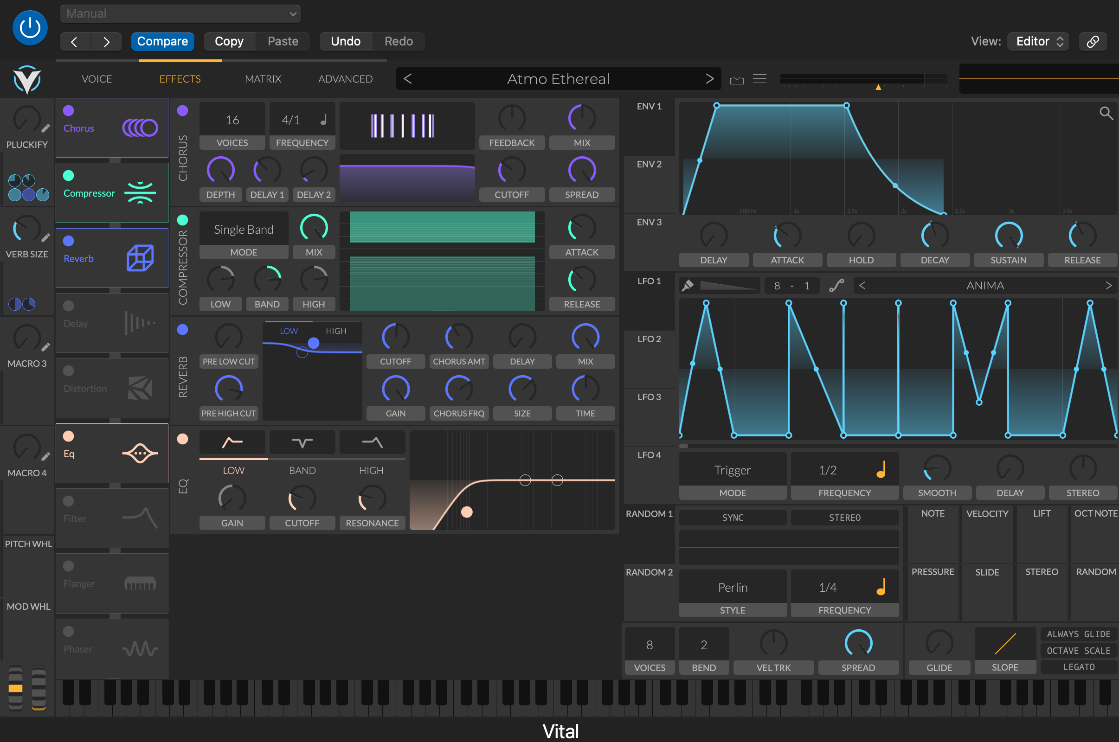Select next LFO shape after ANIMA
The width and height of the screenshot is (1119, 742).
1108,285
